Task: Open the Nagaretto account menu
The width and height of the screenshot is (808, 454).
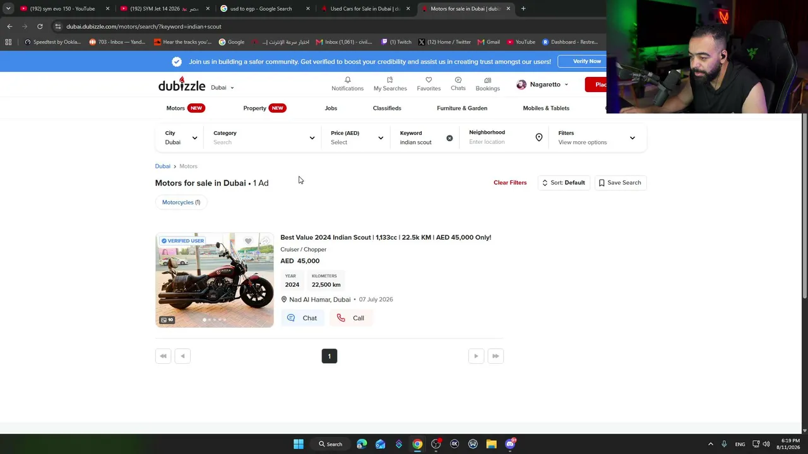Action: (542, 84)
